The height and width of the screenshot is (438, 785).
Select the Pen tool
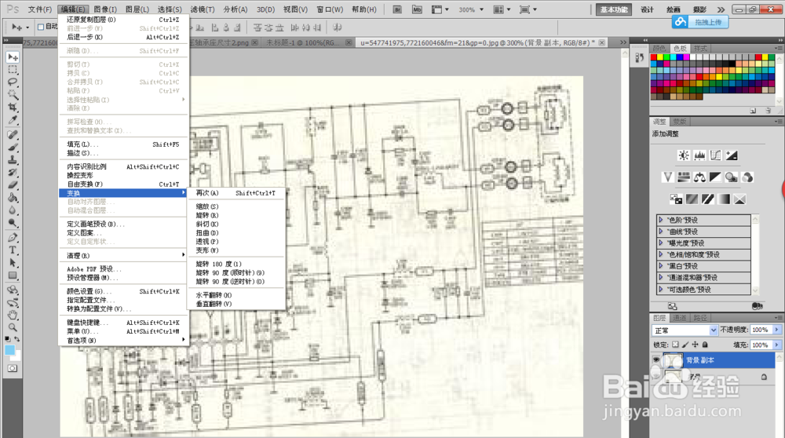point(13,238)
